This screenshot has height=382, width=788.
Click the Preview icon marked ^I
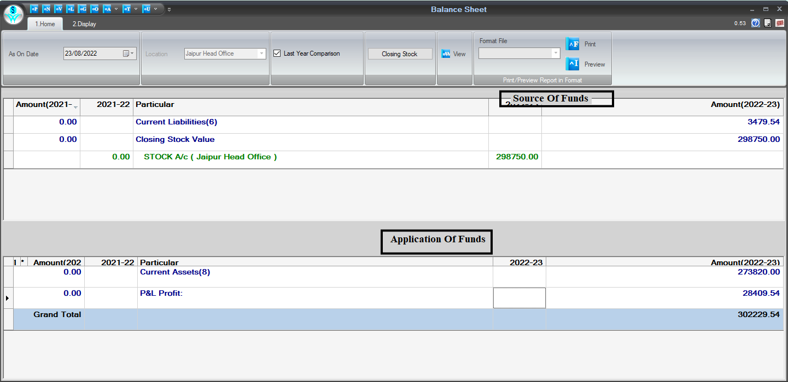572,64
